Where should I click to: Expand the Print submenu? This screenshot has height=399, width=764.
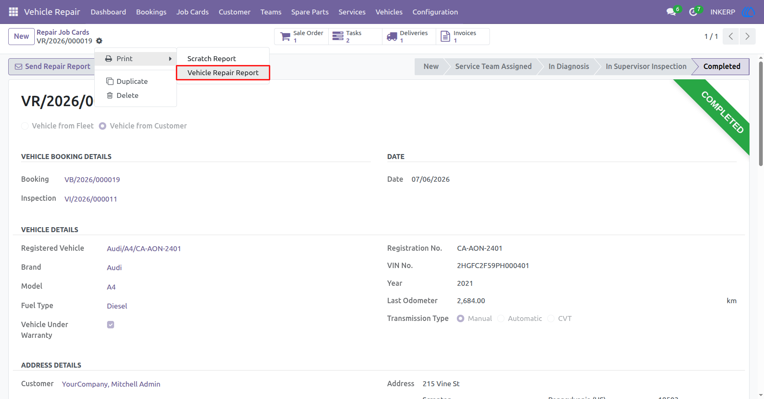click(136, 59)
